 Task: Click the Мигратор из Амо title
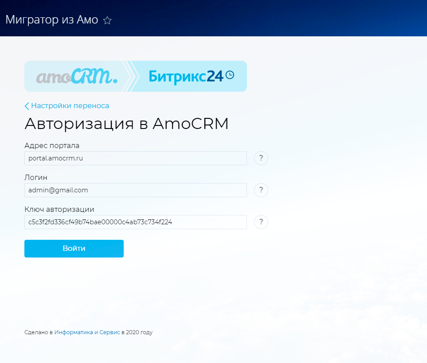point(52,20)
